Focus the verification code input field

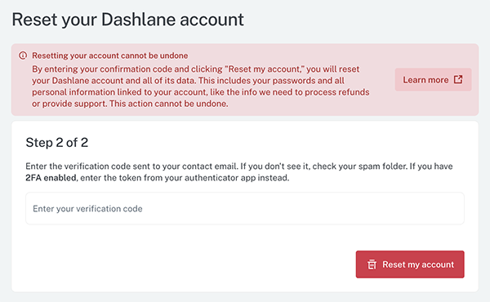tap(245, 208)
